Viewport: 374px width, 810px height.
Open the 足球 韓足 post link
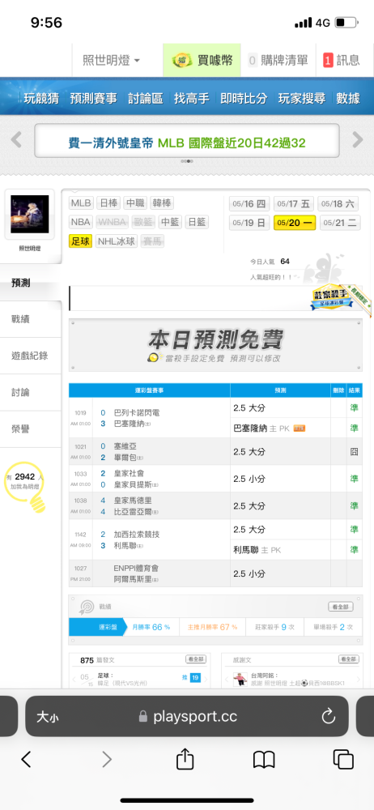point(122,680)
